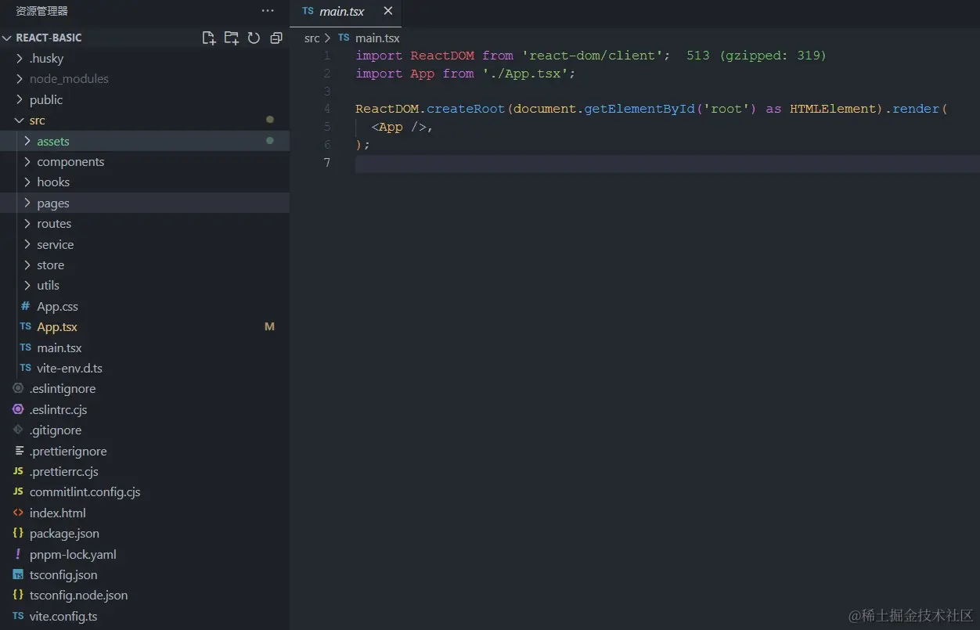Click the icon beside .eslintignore

[18, 388]
